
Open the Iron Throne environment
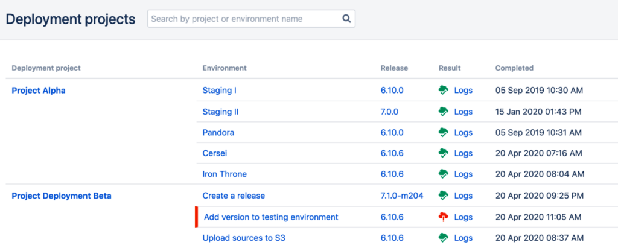point(225,174)
